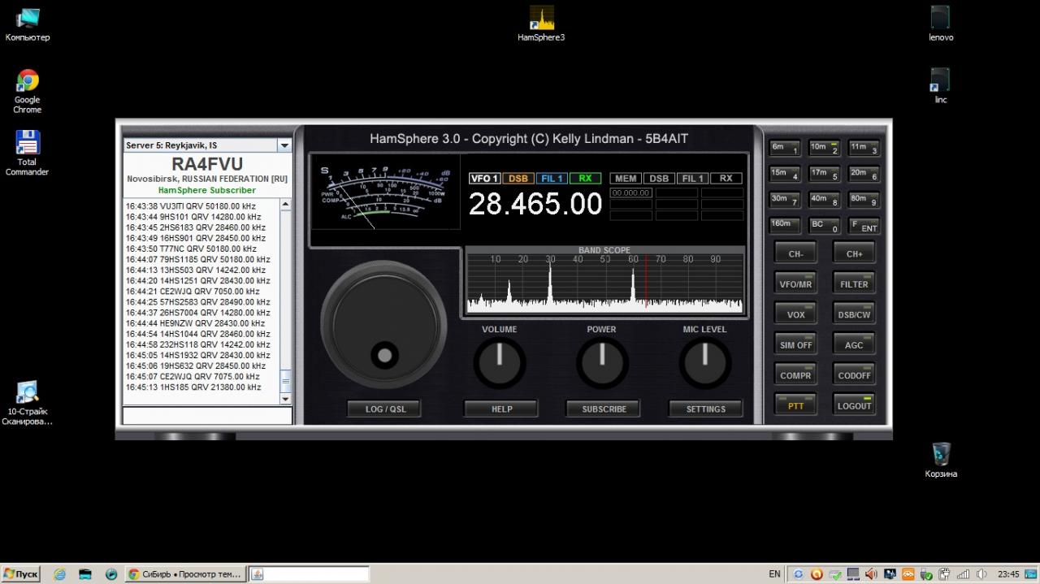
Task: Toggle the VFO/MR button
Action: [795, 283]
